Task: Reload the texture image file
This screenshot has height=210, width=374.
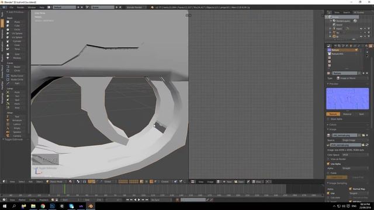Action: (367, 145)
